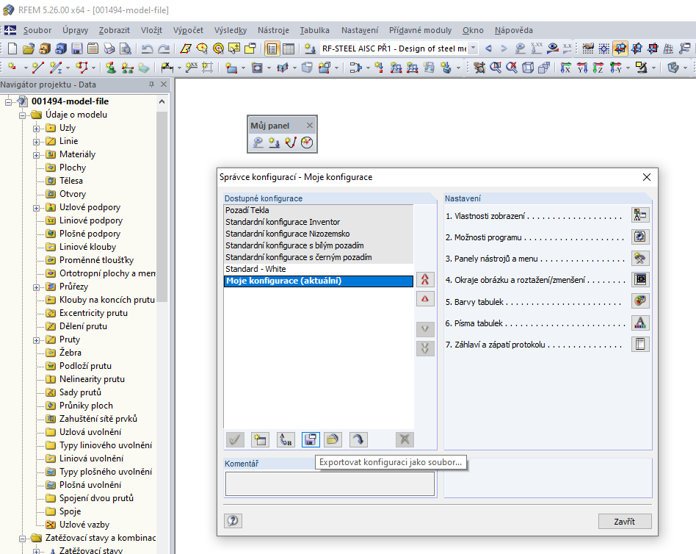This screenshot has height=554, width=696.
Task: Click the import configuration folder icon
Action: (333, 440)
